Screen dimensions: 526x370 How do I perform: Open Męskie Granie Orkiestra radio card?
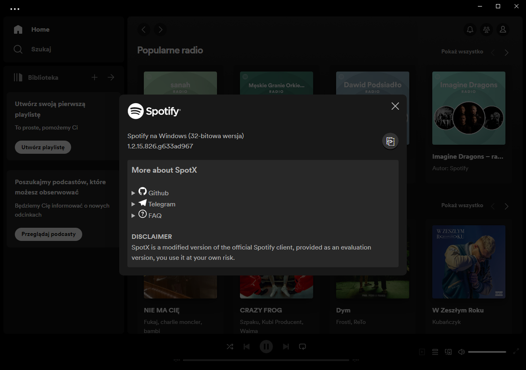click(x=276, y=83)
